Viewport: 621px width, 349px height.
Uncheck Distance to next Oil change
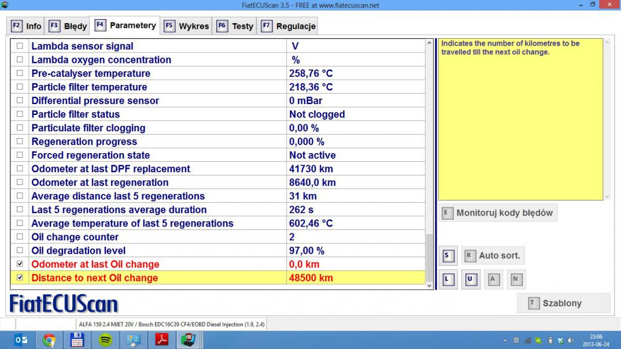click(x=20, y=278)
